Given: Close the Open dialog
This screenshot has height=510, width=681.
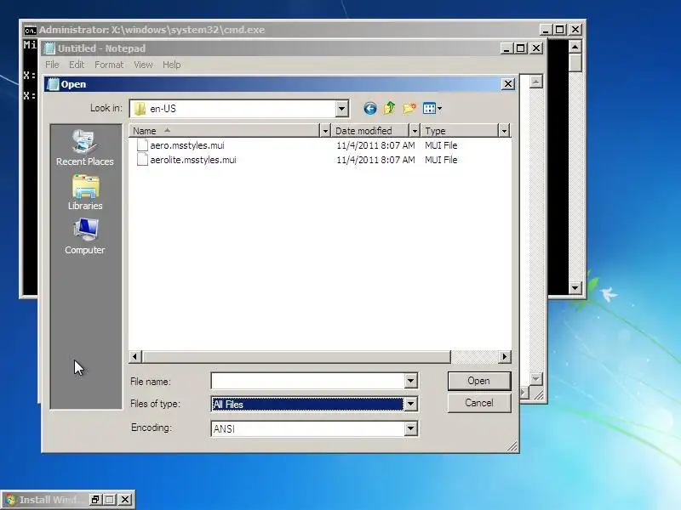Looking at the screenshot, I should (x=508, y=83).
